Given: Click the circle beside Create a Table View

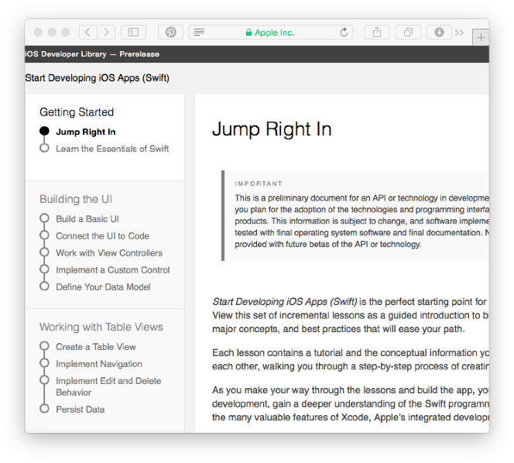Looking at the screenshot, I should point(44,346).
